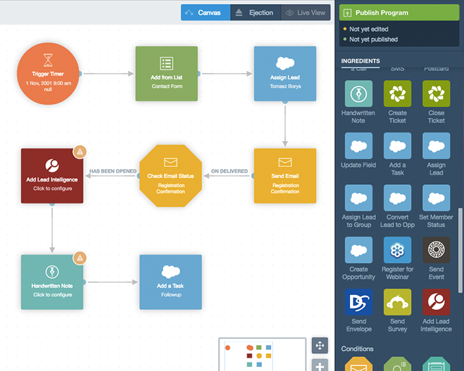Click the Publish Program button

[399, 13]
